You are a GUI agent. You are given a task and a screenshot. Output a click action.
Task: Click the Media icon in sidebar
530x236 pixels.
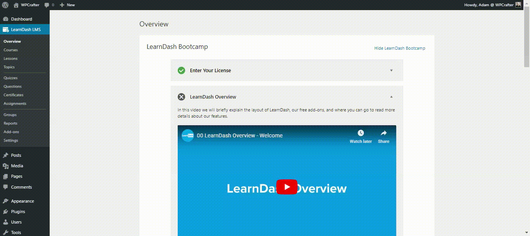pyautogui.click(x=5, y=166)
